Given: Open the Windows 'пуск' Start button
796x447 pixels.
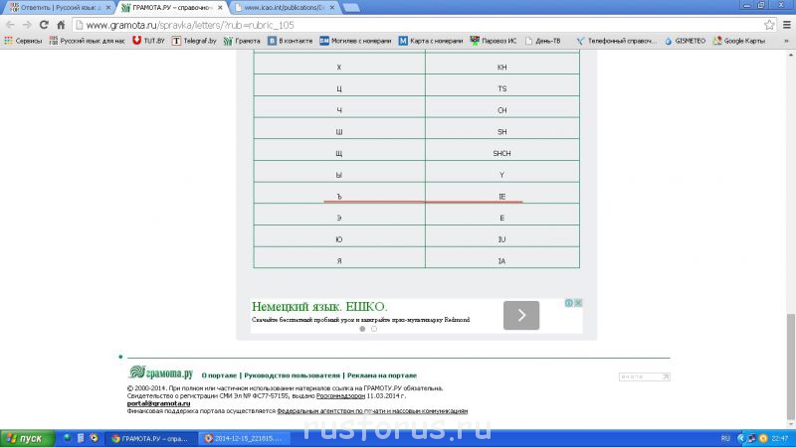Looking at the screenshot, I should 25,438.
